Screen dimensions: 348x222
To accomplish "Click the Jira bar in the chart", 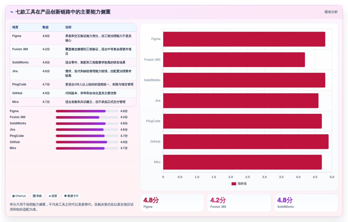I will coord(241,101).
